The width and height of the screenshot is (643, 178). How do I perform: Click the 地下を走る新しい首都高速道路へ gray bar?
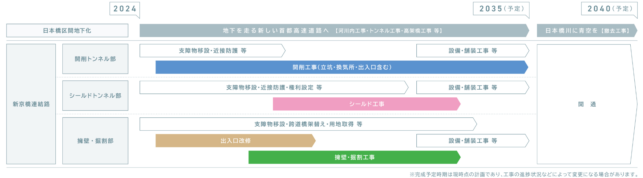[334, 31]
